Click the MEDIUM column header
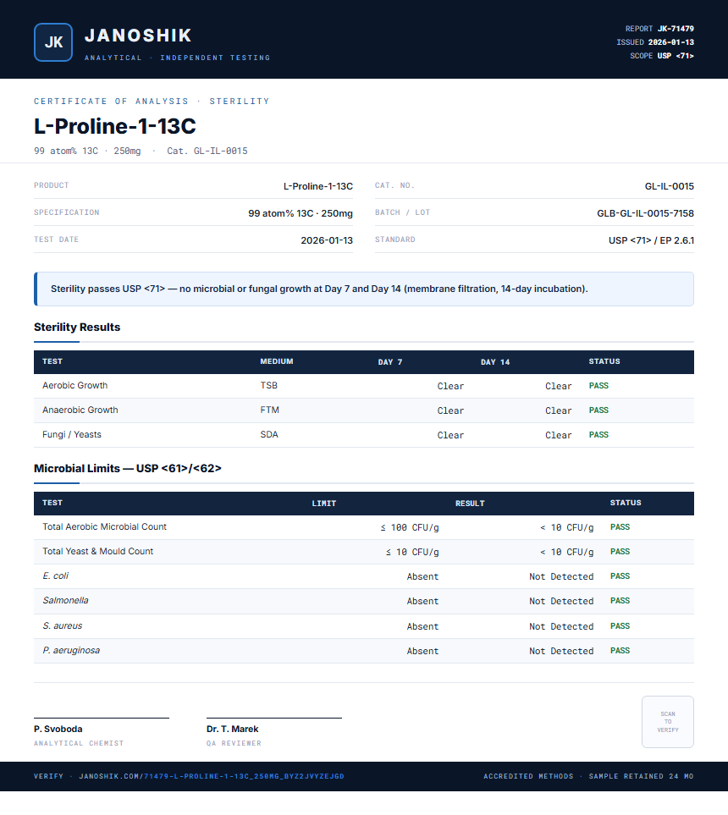 pyautogui.click(x=277, y=361)
